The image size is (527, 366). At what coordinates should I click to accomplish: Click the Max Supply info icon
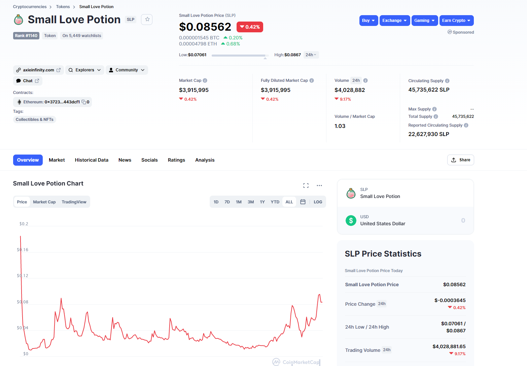click(434, 109)
